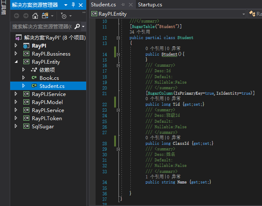
Task: Click the Solution Explorer search box
Action: click(42, 26)
